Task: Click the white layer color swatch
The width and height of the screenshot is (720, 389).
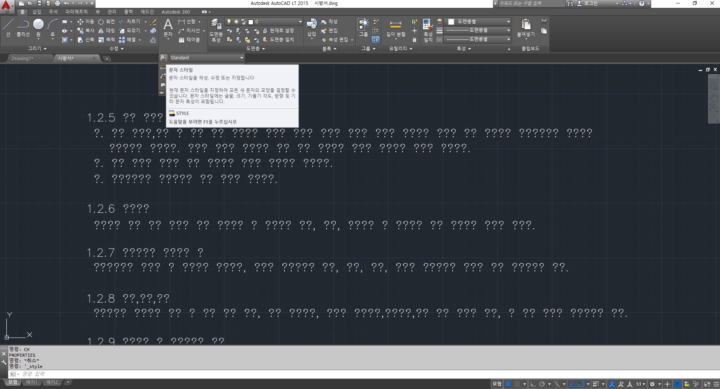Action: [251, 22]
